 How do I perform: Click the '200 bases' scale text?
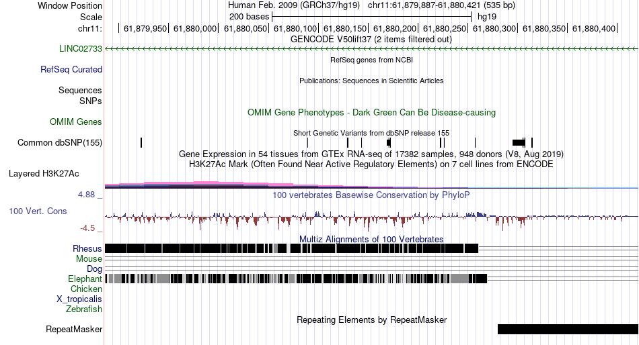249,17
